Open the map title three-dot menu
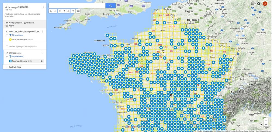 click(44, 7)
